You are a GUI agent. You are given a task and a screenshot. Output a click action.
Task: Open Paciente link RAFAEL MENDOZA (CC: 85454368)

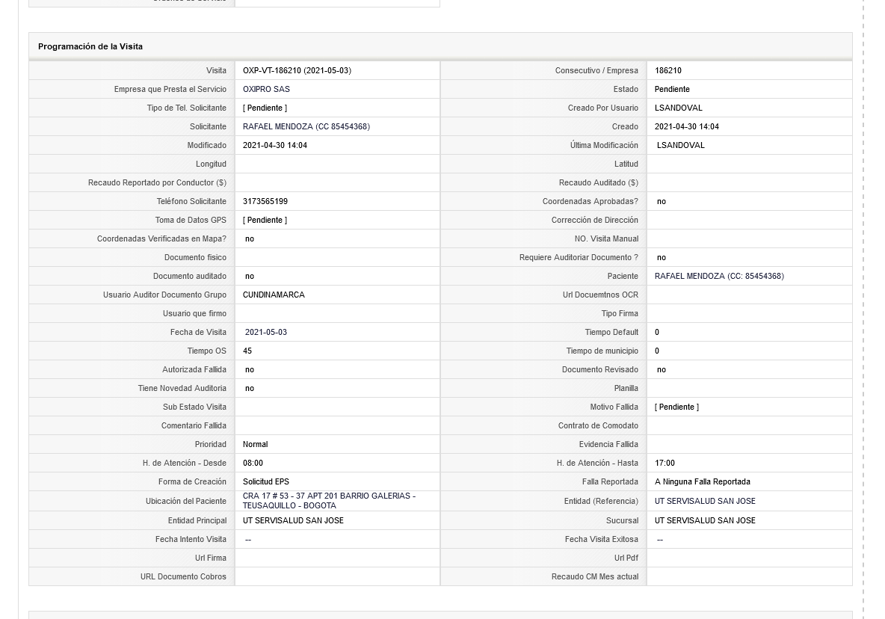719,276
